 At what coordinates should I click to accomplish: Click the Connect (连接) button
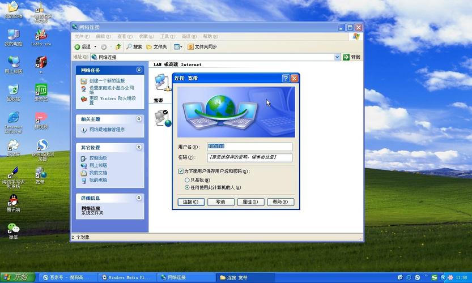point(191,202)
